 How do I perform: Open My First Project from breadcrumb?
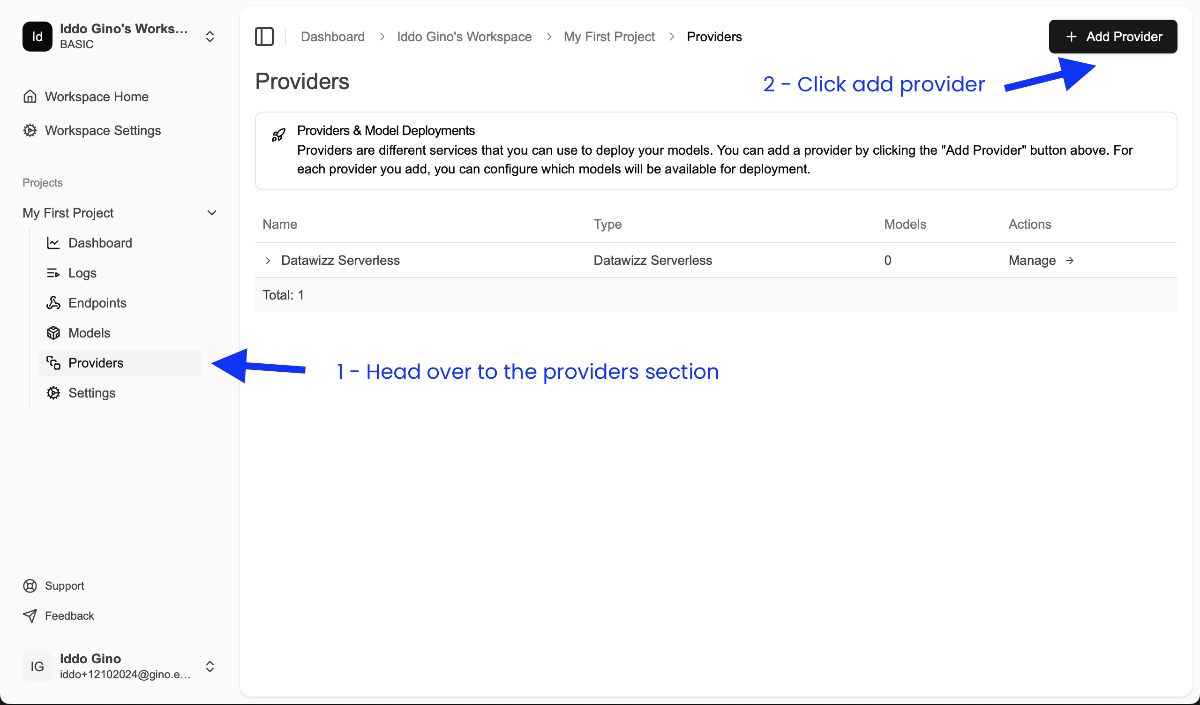click(609, 36)
